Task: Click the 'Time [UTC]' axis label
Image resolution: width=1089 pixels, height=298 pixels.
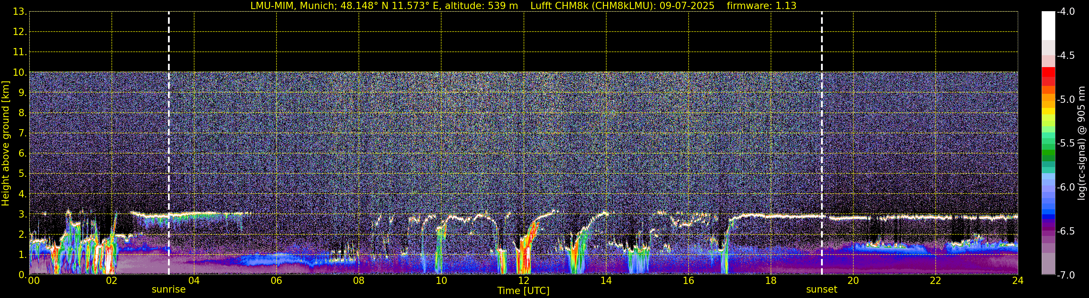Action: click(523, 291)
